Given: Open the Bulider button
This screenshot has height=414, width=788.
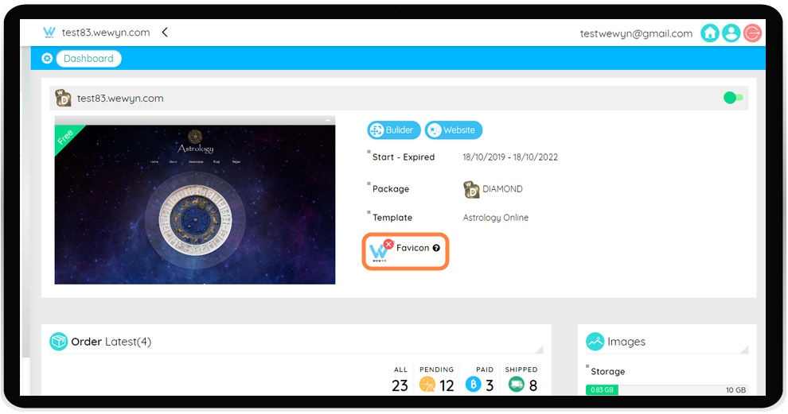Looking at the screenshot, I should pyautogui.click(x=393, y=130).
